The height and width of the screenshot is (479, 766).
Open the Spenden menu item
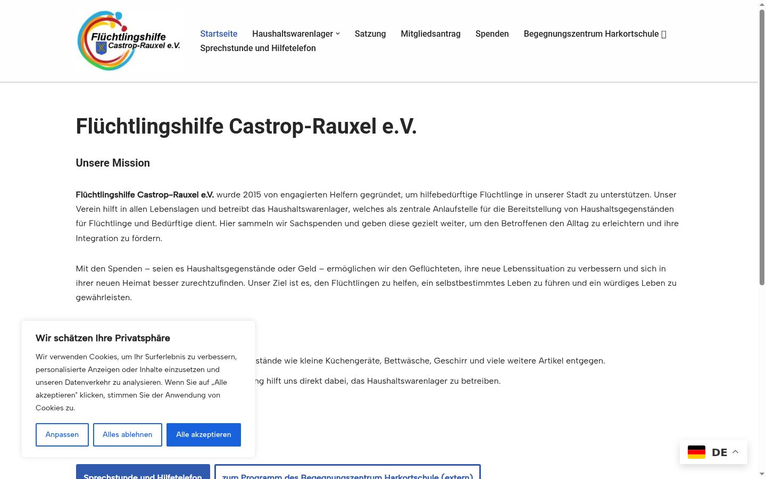pos(492,34)
